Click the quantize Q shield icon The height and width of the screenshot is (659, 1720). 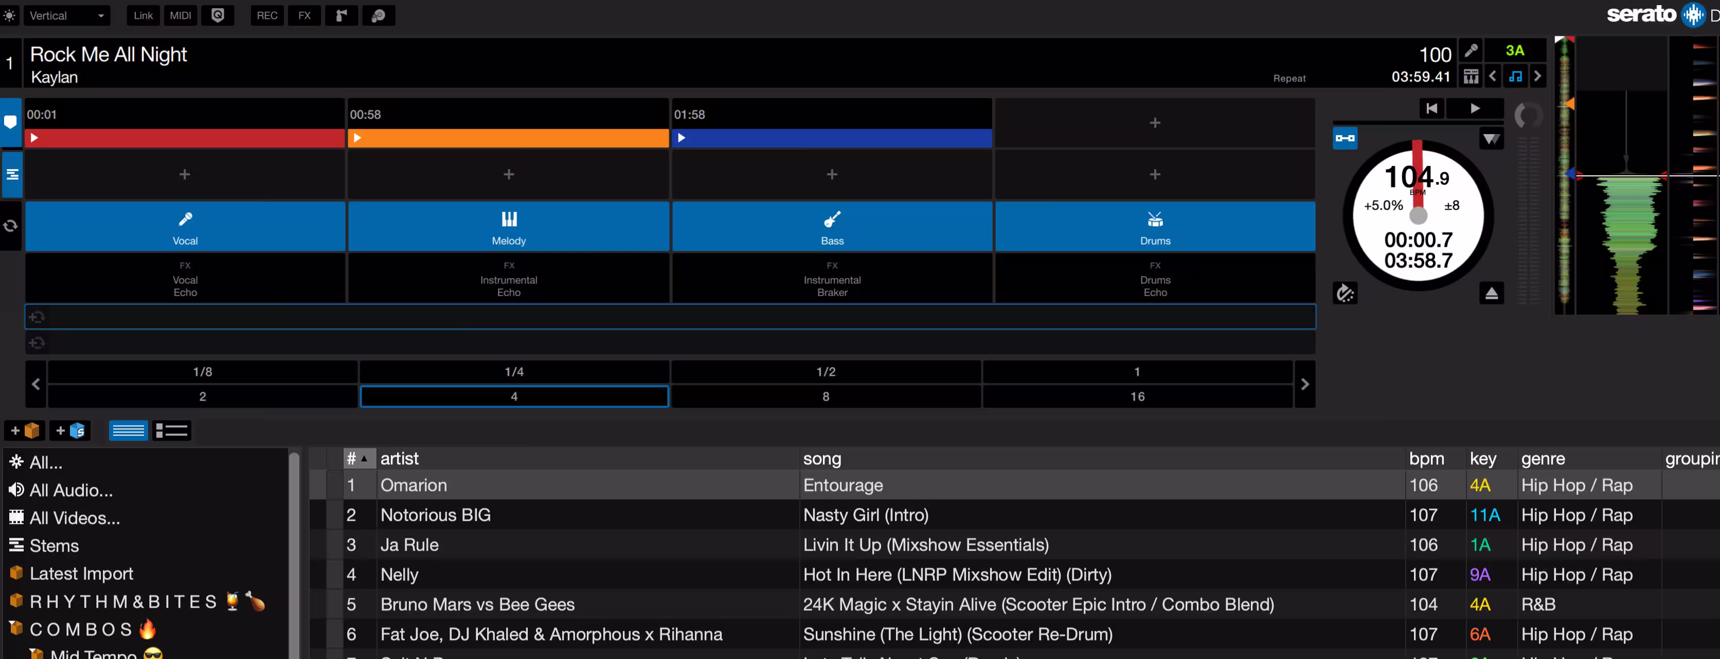(x=218, y=15)
